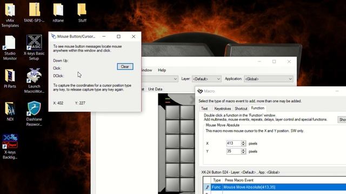Switch to the Text macro tab
Screen dimensions: 346x194
204,108
